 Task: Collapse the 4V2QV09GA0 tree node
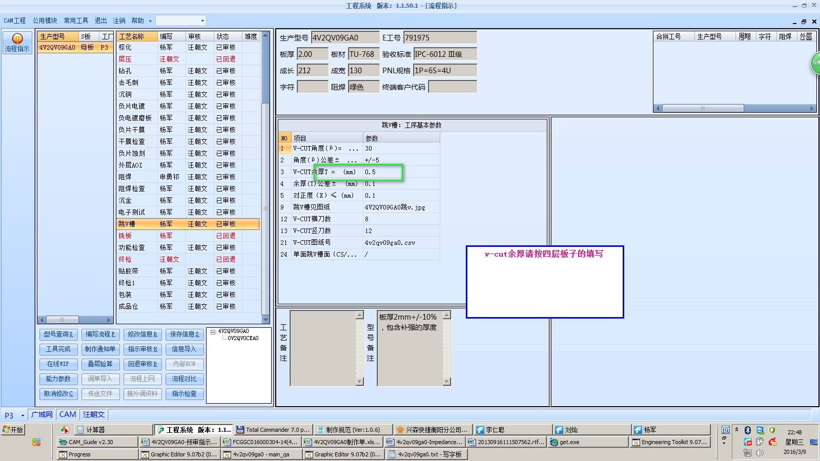click(x=213, y=332)
